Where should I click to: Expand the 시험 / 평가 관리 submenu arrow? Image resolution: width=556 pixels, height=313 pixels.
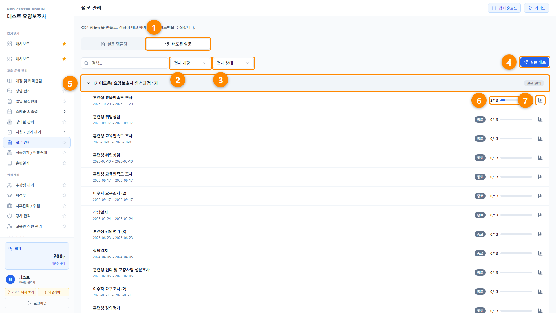(x=65, y=132)
